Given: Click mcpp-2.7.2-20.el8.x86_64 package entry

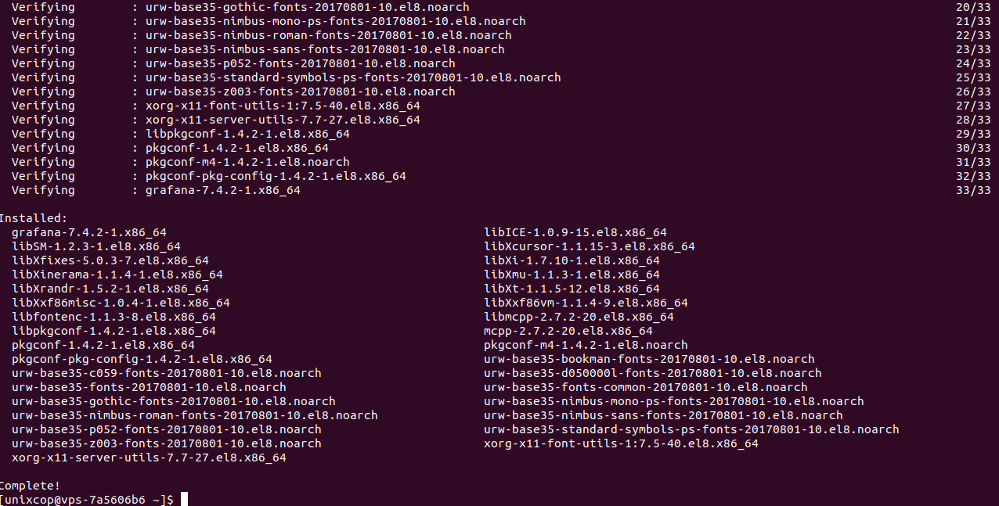Looking at the screenshot, I should [x=568, y=331].
